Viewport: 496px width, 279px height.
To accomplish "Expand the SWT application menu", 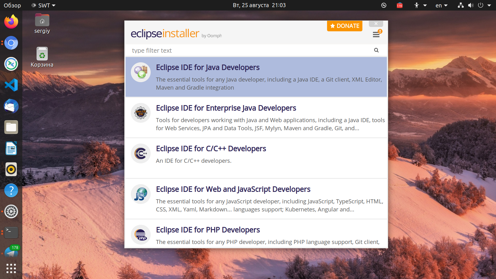I will (x=44, y=5).
